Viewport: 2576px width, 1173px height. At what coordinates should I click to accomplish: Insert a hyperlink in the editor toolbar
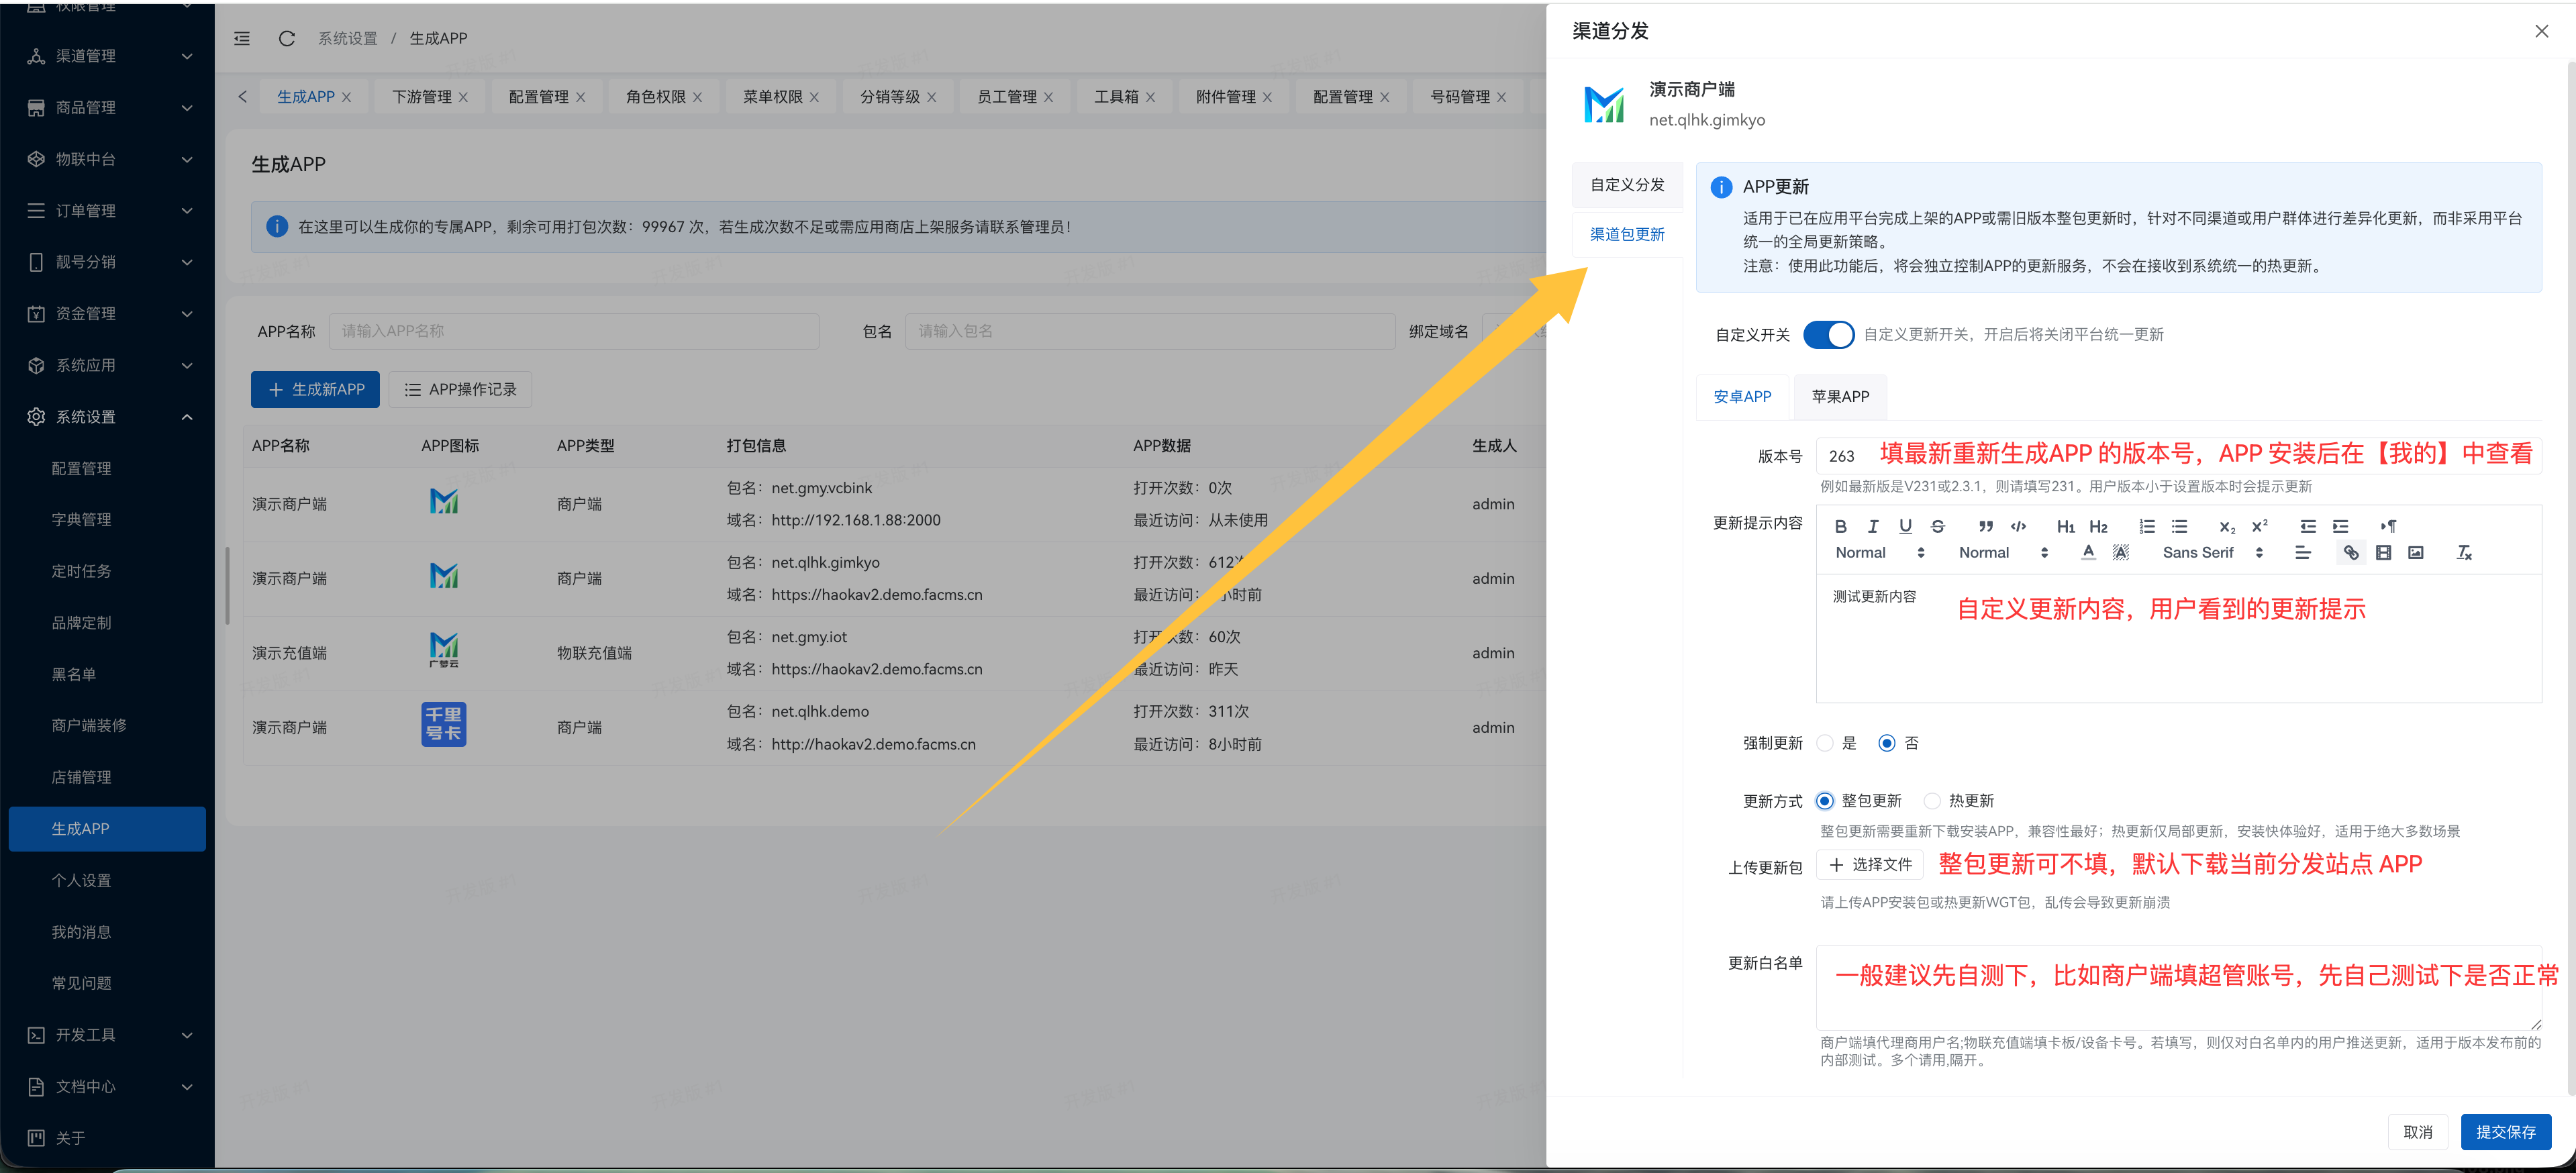tap(2351, 552)
